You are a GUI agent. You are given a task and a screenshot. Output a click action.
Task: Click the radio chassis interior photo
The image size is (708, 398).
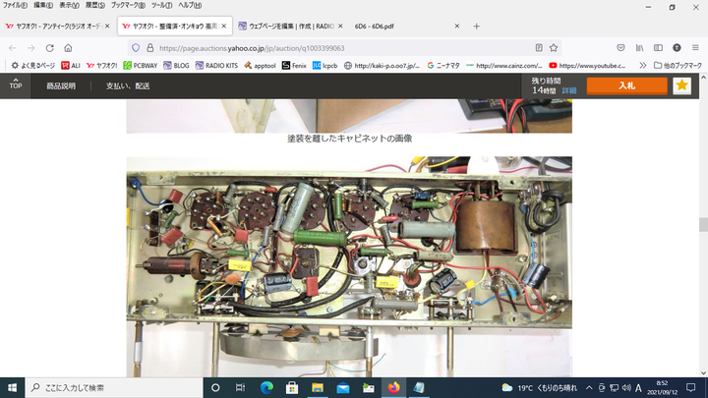pos(349,254)
